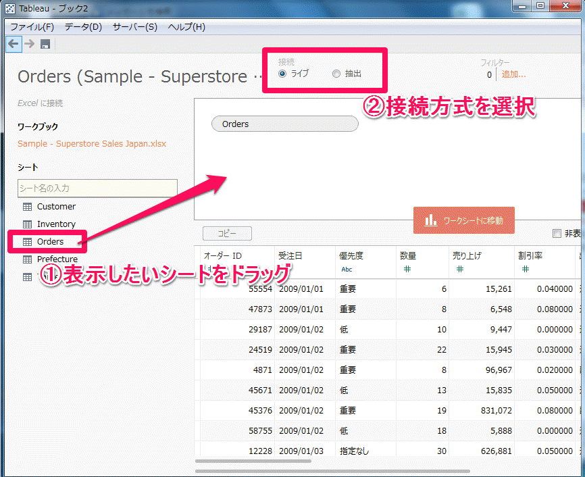Click the 2009/01/03 date cell
Viewport: 585px width, 477px height.
pyautogui.click(x=301, y=451)
